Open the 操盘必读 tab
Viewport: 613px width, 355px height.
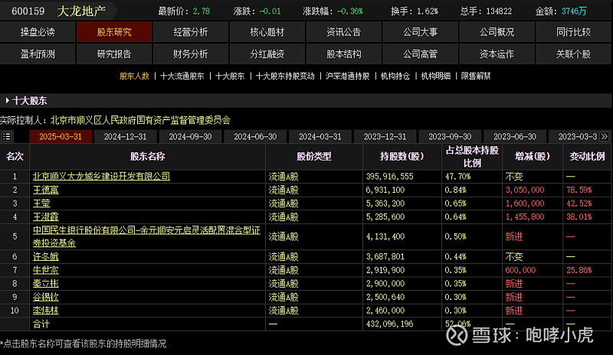click(38, 32)
